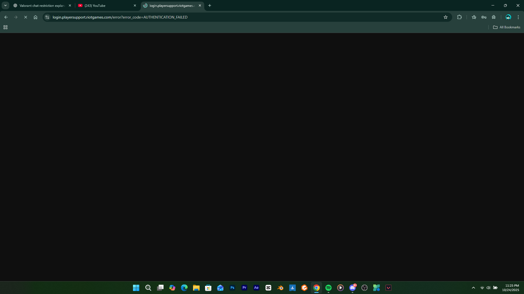Switch to Valorant chat restriction tab
This screenshot has height=294, width=524.
pyautogui.click(x=42, y=5)
